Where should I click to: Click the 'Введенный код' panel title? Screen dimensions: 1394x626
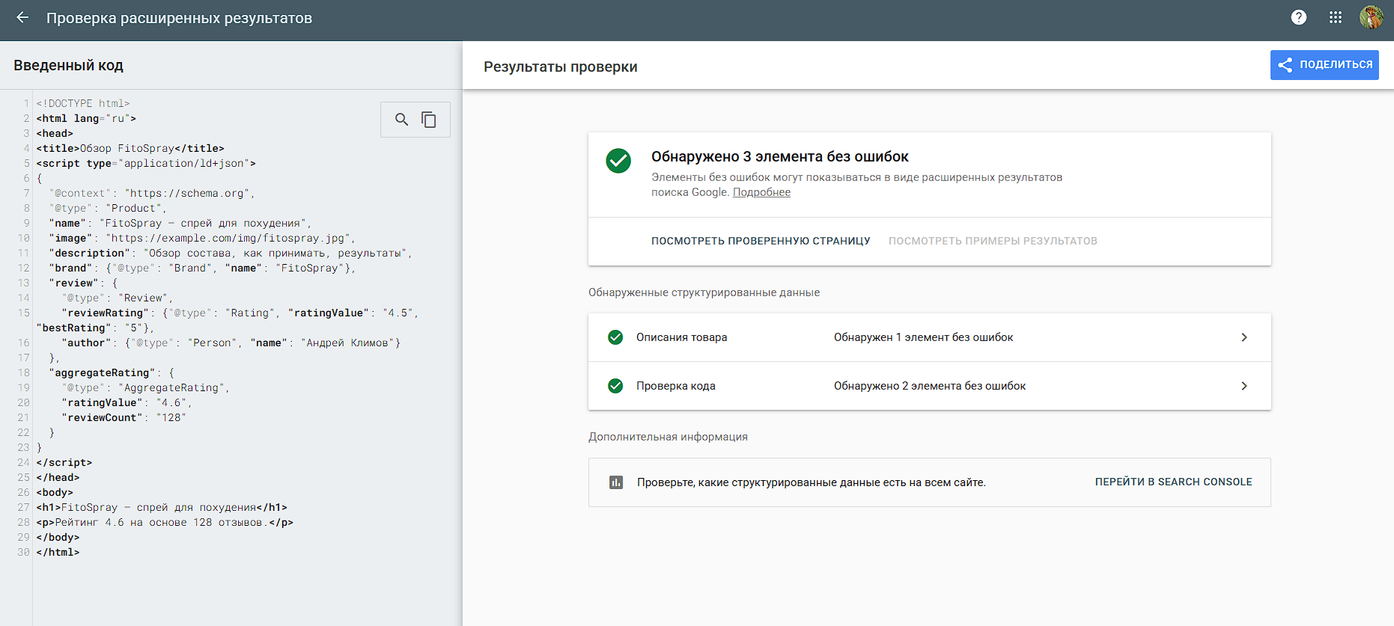point(68,65)
